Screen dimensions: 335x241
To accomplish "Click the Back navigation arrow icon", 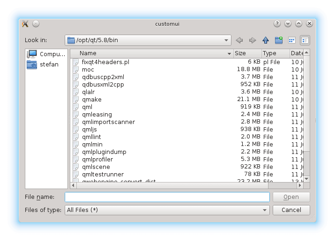I will click(x=239, y=40).
